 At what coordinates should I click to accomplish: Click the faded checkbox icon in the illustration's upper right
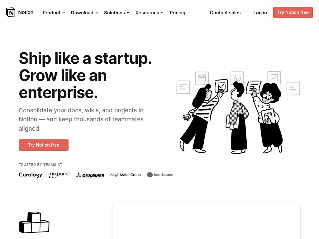point(274,77)
